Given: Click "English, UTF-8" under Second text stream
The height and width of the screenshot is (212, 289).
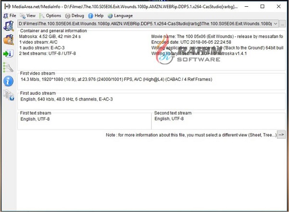Looking at the screenshot, I should [x=169, y=119].
